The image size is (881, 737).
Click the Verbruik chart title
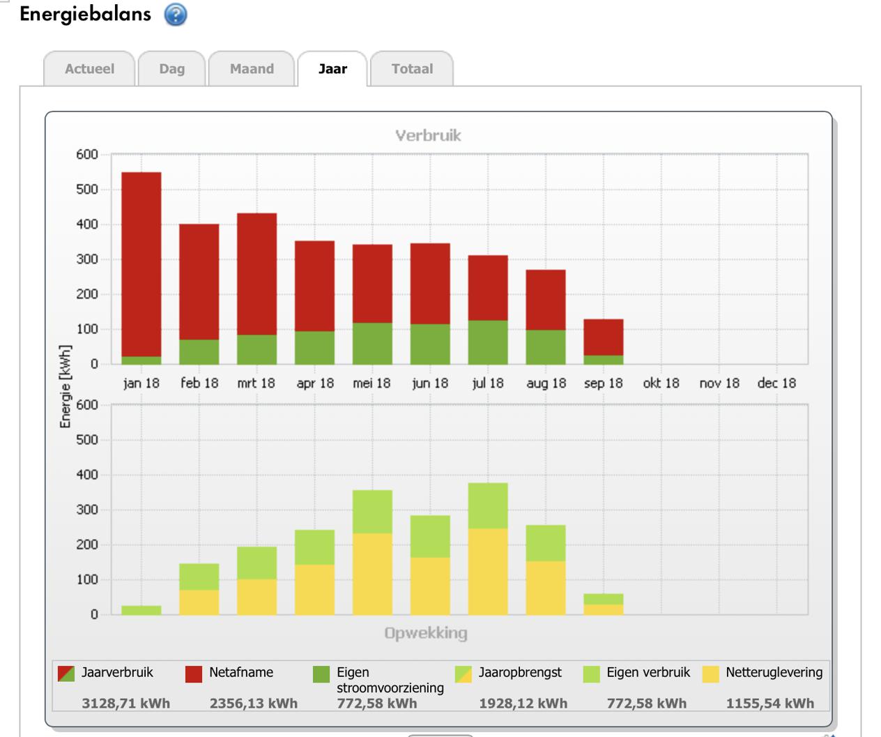[x=428, y=135]
